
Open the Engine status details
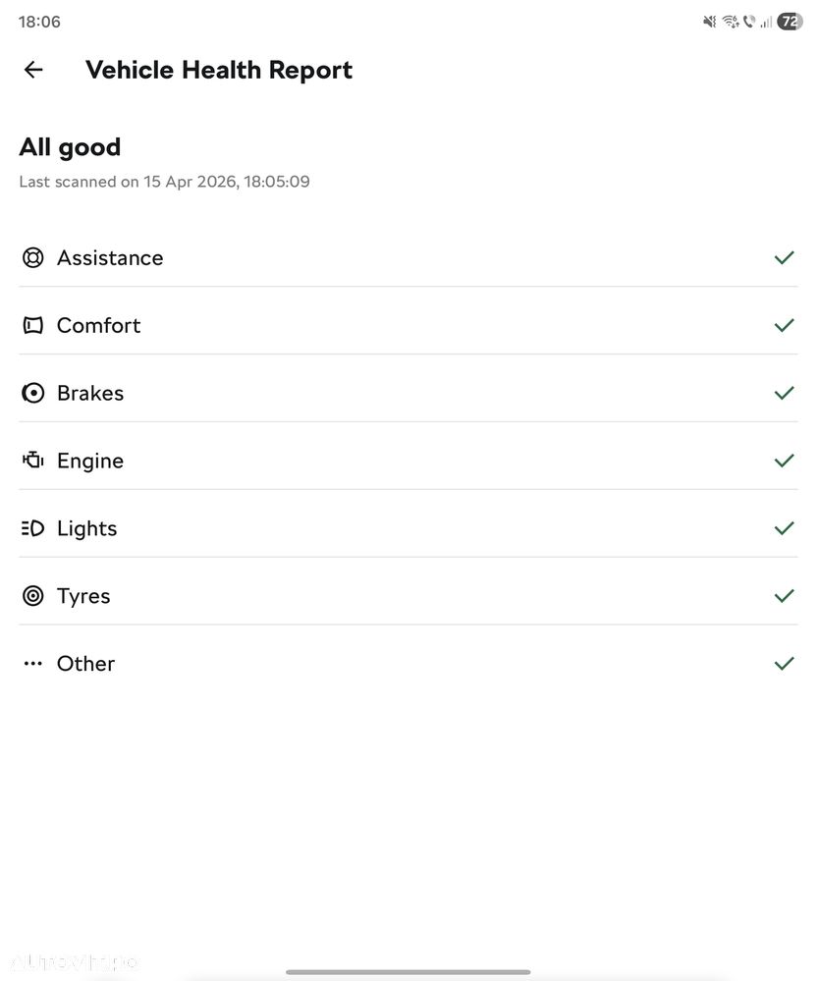90,461
